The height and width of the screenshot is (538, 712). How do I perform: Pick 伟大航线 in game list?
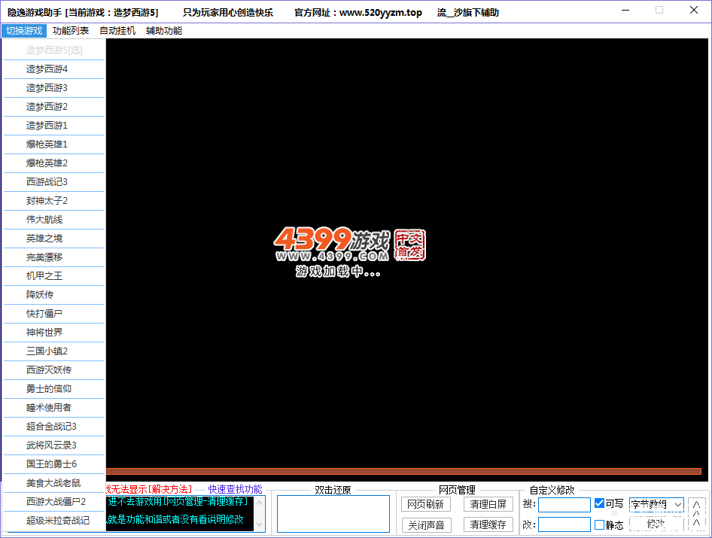point(54,220)
